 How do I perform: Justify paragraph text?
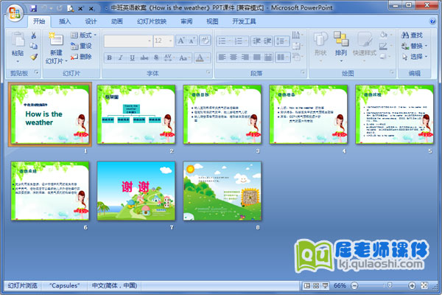257,58
